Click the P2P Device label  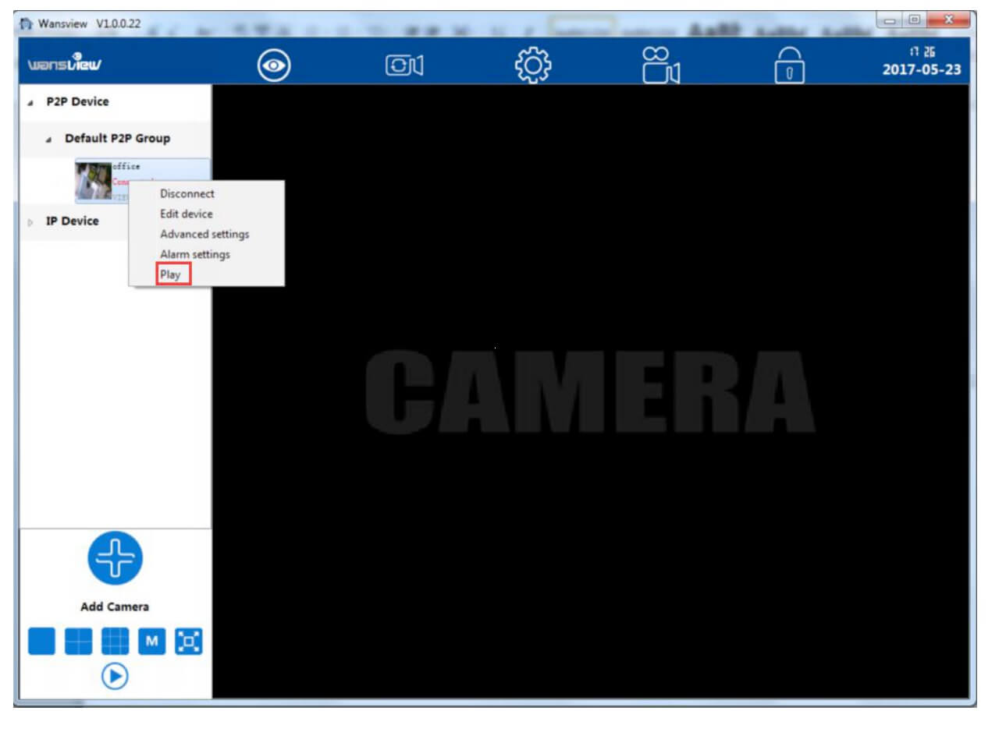point(77,101)
